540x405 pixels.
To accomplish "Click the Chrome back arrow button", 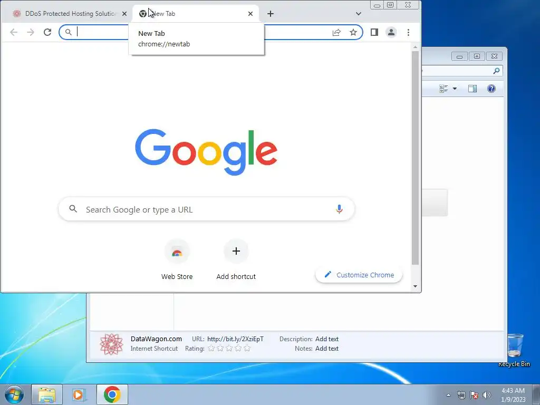I will 13,32.
